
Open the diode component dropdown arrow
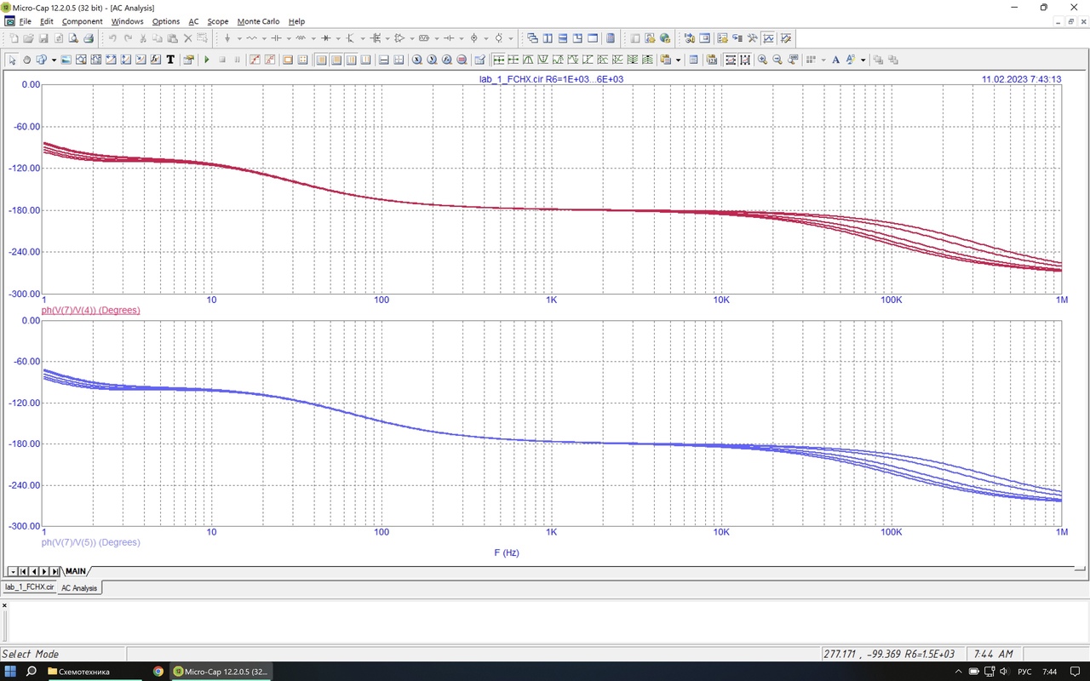tap(338, 38)
